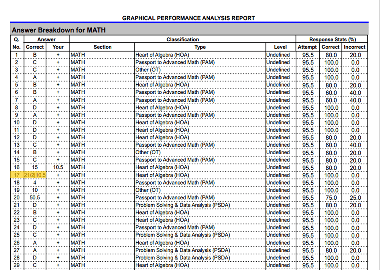Select the highlighted "21/2|10.5" answer for question 17
The height and width of the screenshot is (270, 380).
pos(35,175)
